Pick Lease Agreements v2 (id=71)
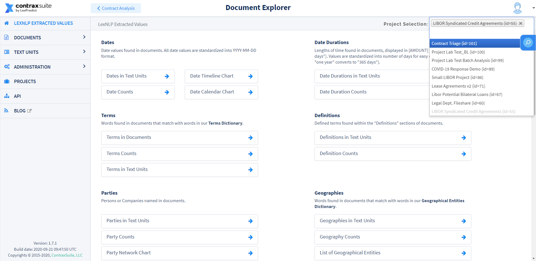This screenshot has width=536, height=261. pyautogui.click(x=481, y=86)
